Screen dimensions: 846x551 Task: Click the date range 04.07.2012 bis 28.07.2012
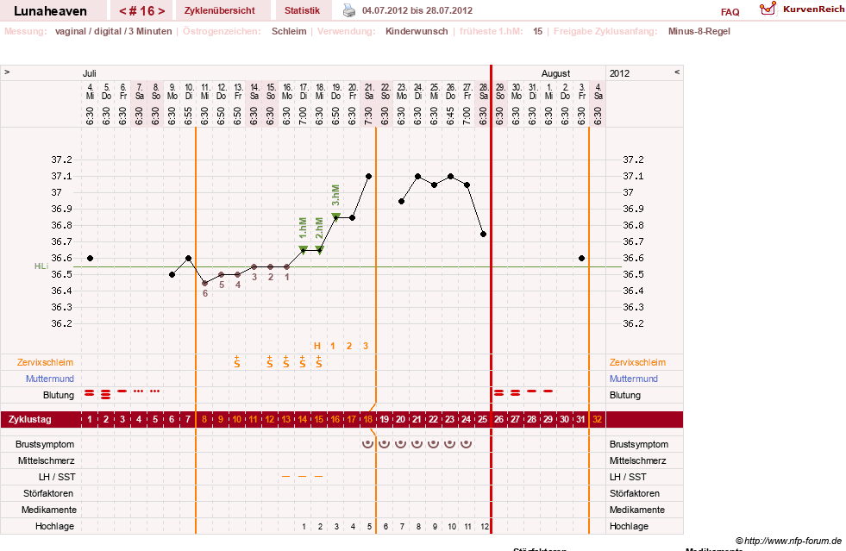[417, 11]
